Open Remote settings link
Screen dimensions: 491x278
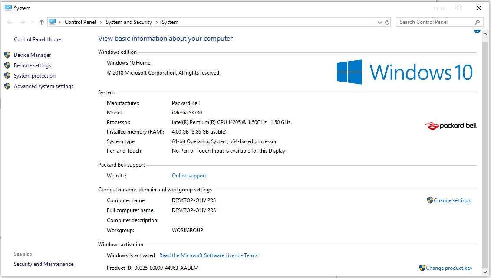click(32, 65)
